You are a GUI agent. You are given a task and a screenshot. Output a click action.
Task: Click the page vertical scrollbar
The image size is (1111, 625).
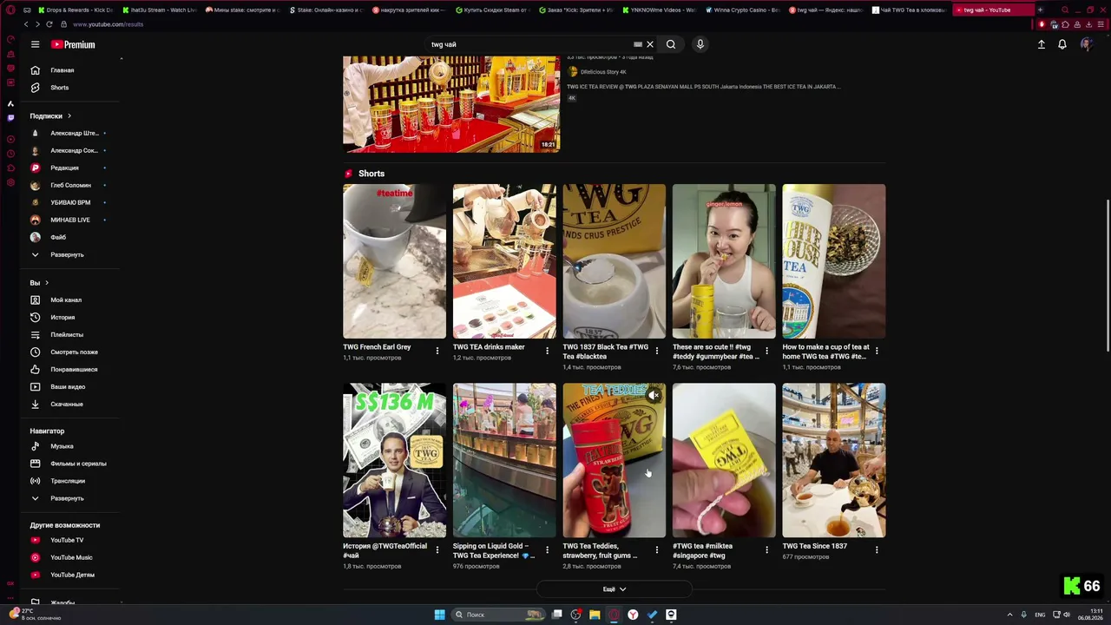pyautogui.click(x=1107, y=276)
